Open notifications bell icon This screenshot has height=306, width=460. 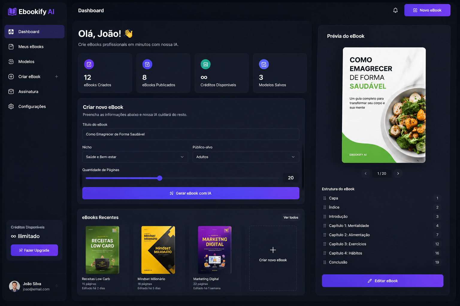coord(395,10)
